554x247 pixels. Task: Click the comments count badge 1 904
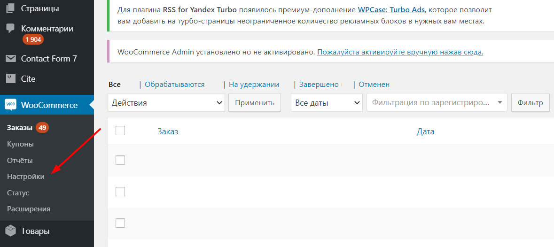33,39
